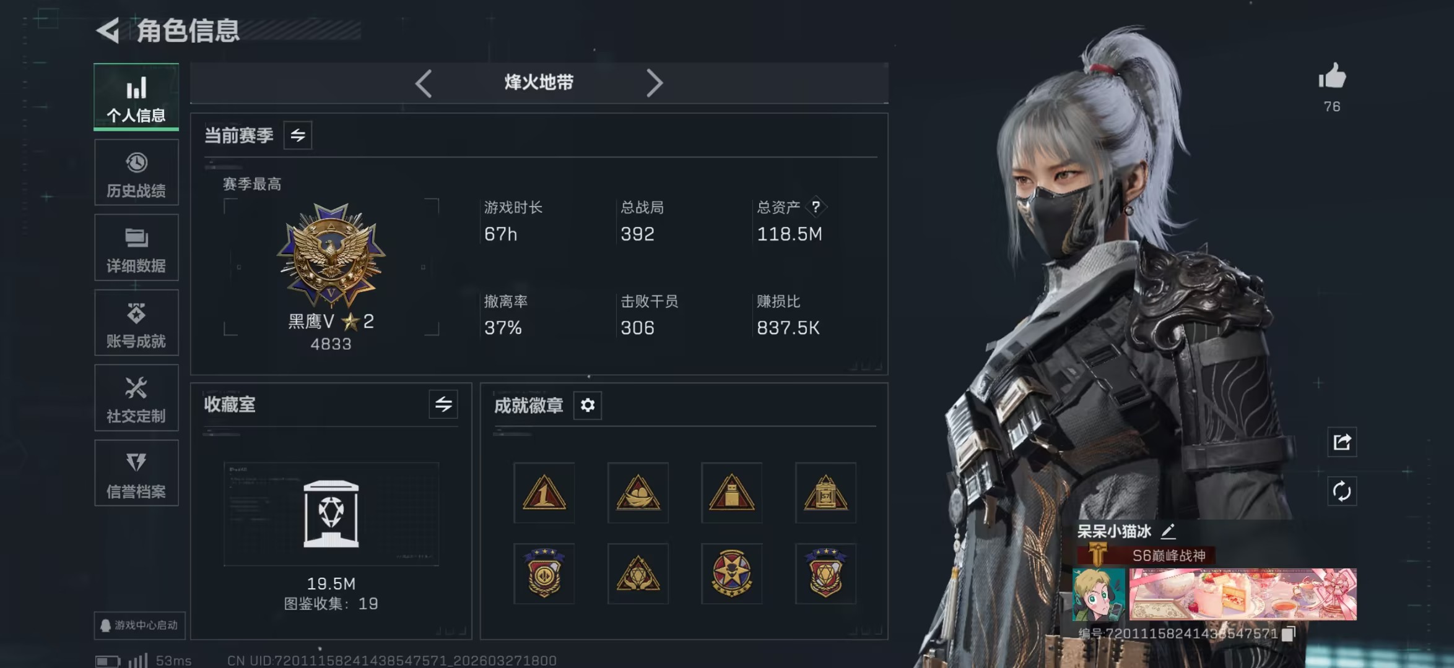1454x668 pixels.
Task: Copy the player ID number with the copy icon
Action: [1288, 633]
